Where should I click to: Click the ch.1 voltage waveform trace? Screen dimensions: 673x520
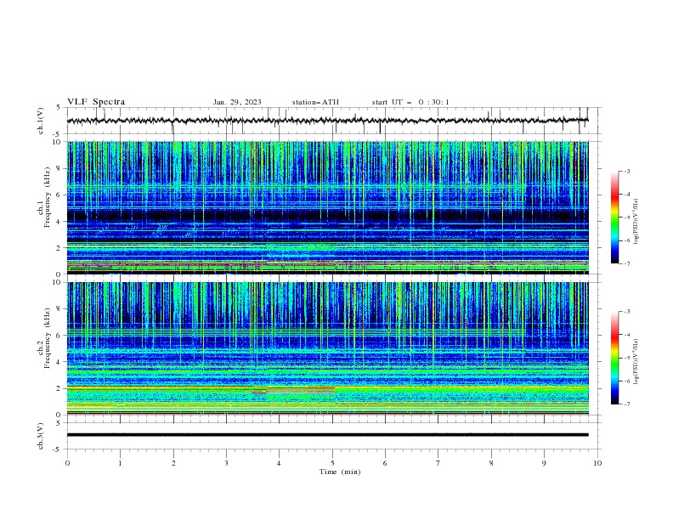click(327, 121)
